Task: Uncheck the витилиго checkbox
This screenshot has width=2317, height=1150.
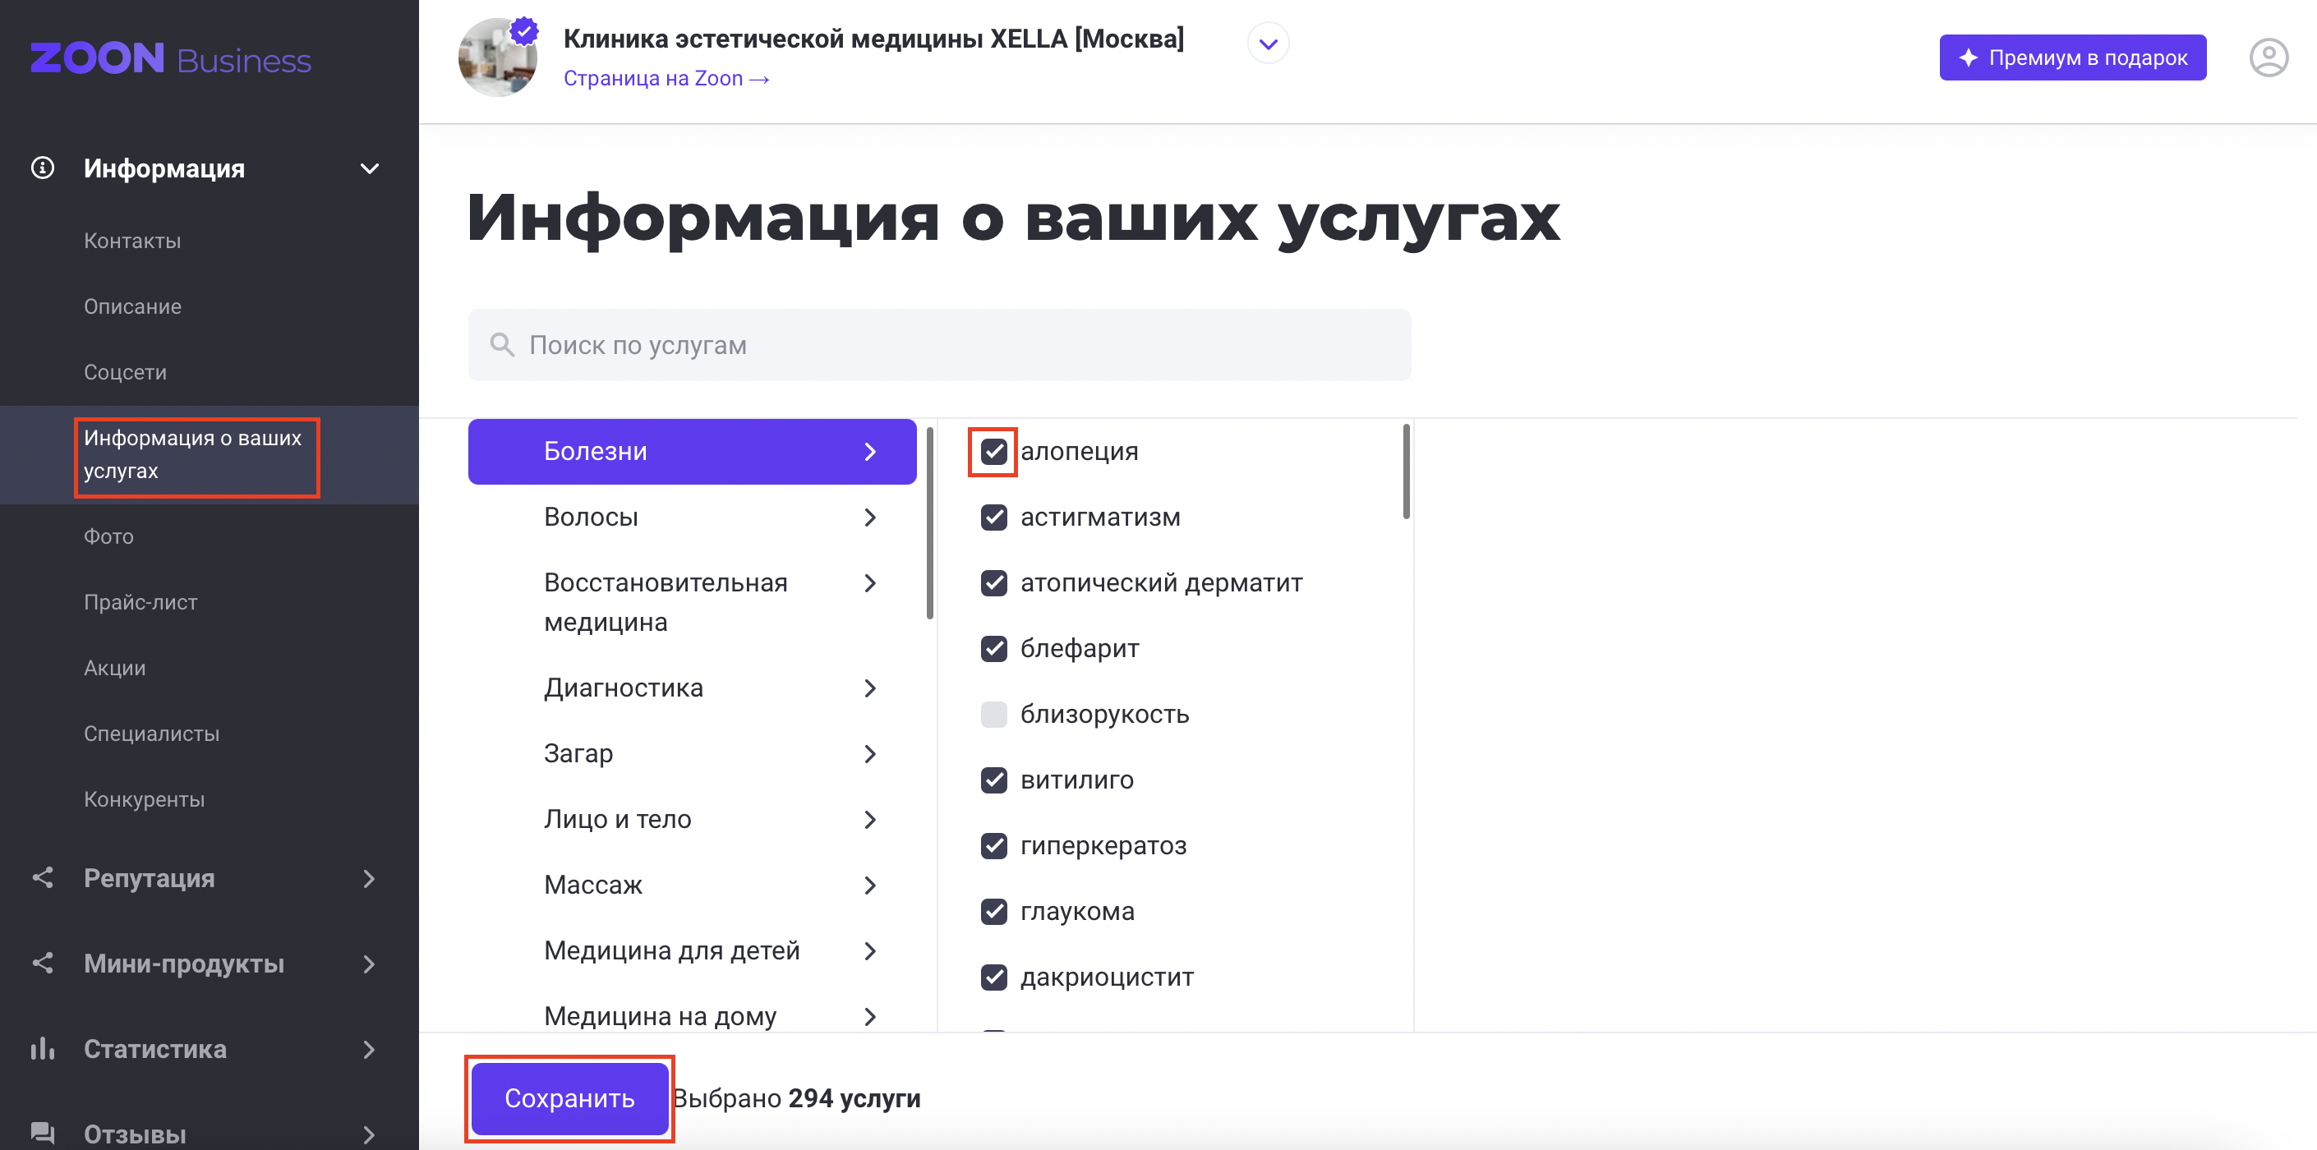Action: click(x=993, y=780)
